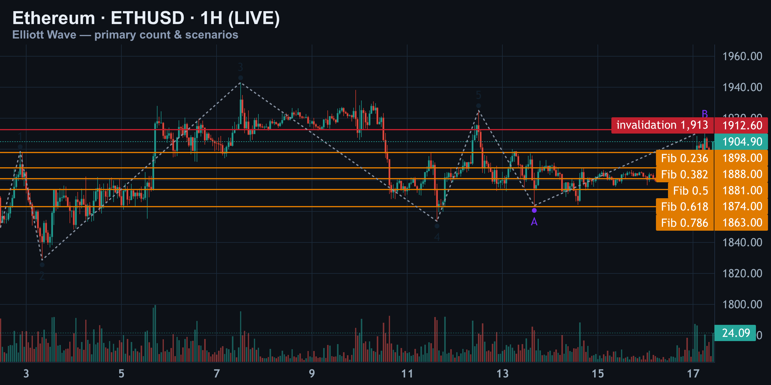Select the Fib 0.618 level label
Viewport: 771px width, 385px height.
(x=685, y=207)
